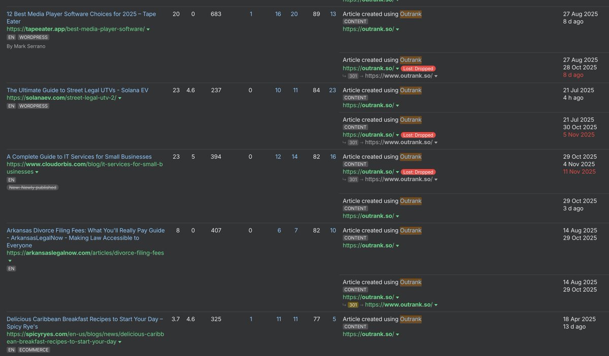Click the date '28 Oct 2025'
This screenshot has height=356, width=609.
(x=580, y=67)
